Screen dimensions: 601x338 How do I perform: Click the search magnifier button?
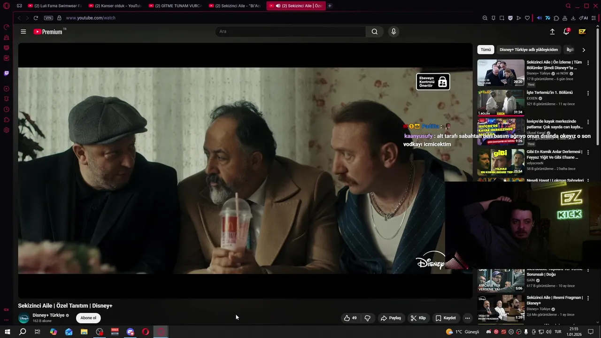pos(374,31)
